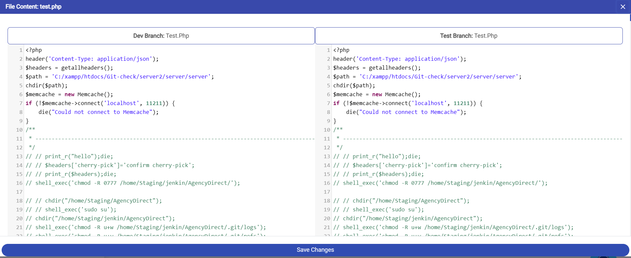Image resolution: width=631 pixels, height=258 pixels.
Task: Click memcache connect 'localhost' line in Test Branch
Action: point(408,103)
